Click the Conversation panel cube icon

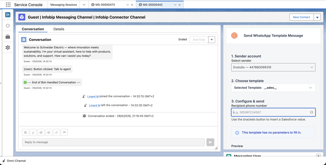[24, 40]
